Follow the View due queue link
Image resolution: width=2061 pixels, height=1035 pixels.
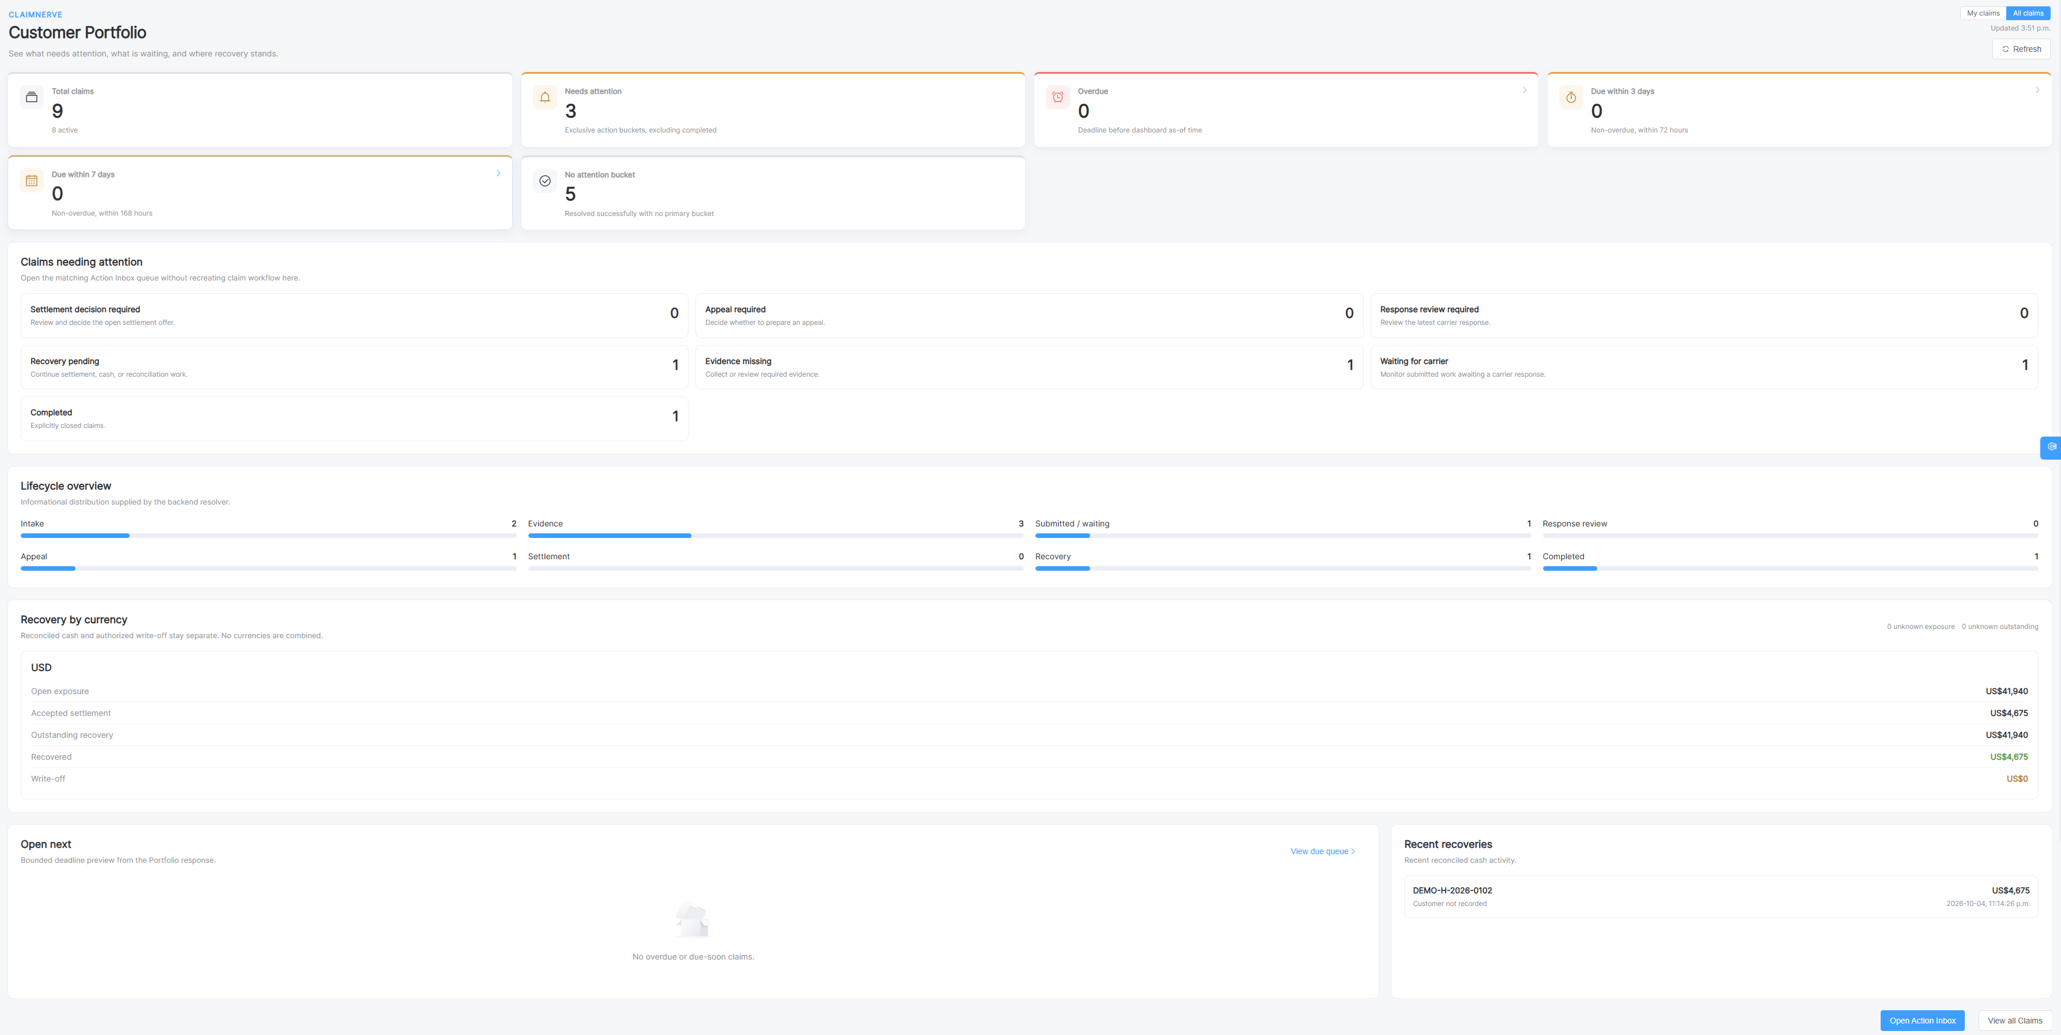tap(1322, 851)
